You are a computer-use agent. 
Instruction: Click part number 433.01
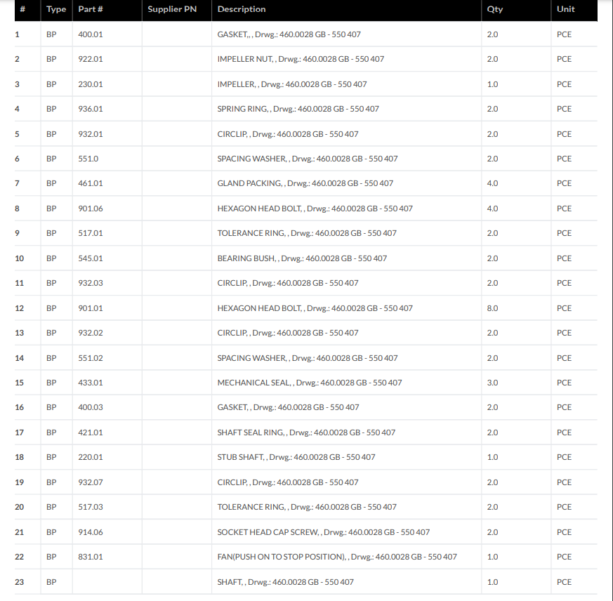coord(91,383)
